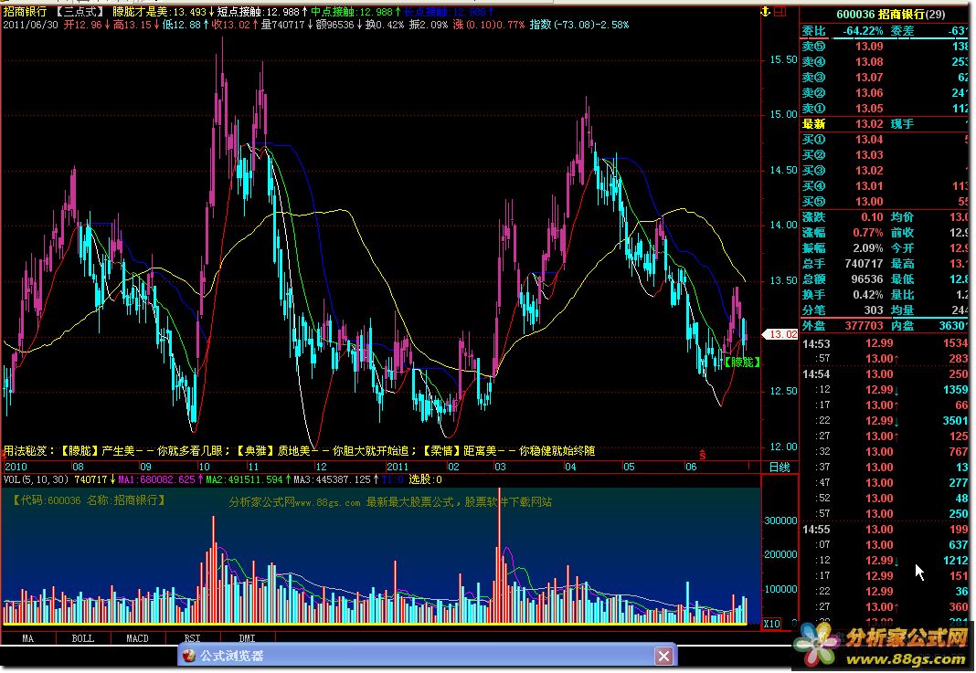This screenshot has height=673, width=976.
Task: Click the 13.02 current price marker
Action: [780, 334]
